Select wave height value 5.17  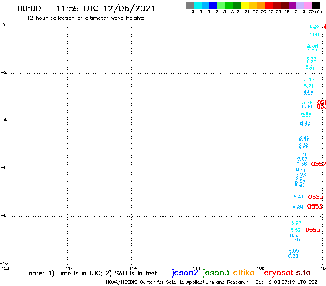pos(309,80)
